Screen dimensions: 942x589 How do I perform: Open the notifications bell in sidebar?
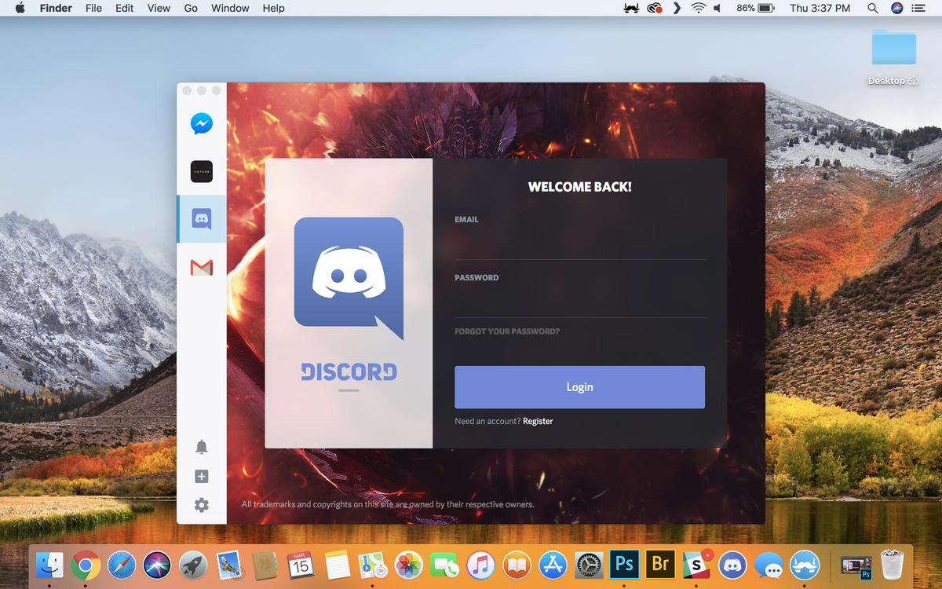pos(202,446)
